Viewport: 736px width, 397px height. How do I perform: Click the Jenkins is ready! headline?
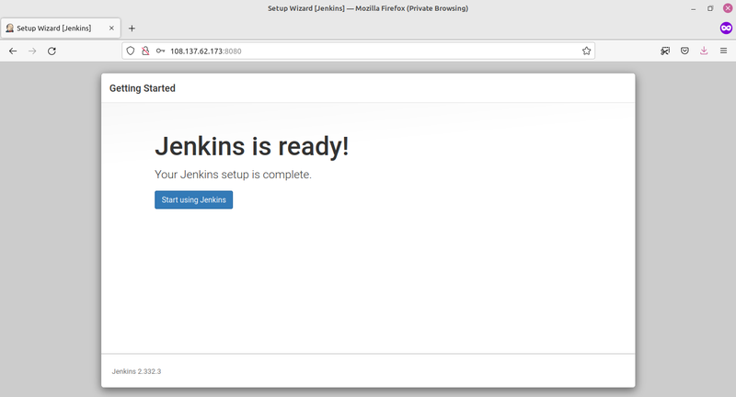[x=251, y=146]
